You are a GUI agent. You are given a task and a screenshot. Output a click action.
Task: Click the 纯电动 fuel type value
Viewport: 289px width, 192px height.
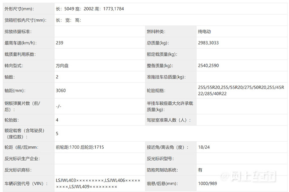pos(204,32)
